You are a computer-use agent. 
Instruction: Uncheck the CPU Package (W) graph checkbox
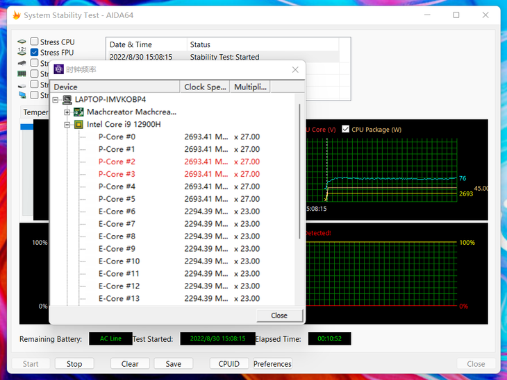[x=345, y=129]
